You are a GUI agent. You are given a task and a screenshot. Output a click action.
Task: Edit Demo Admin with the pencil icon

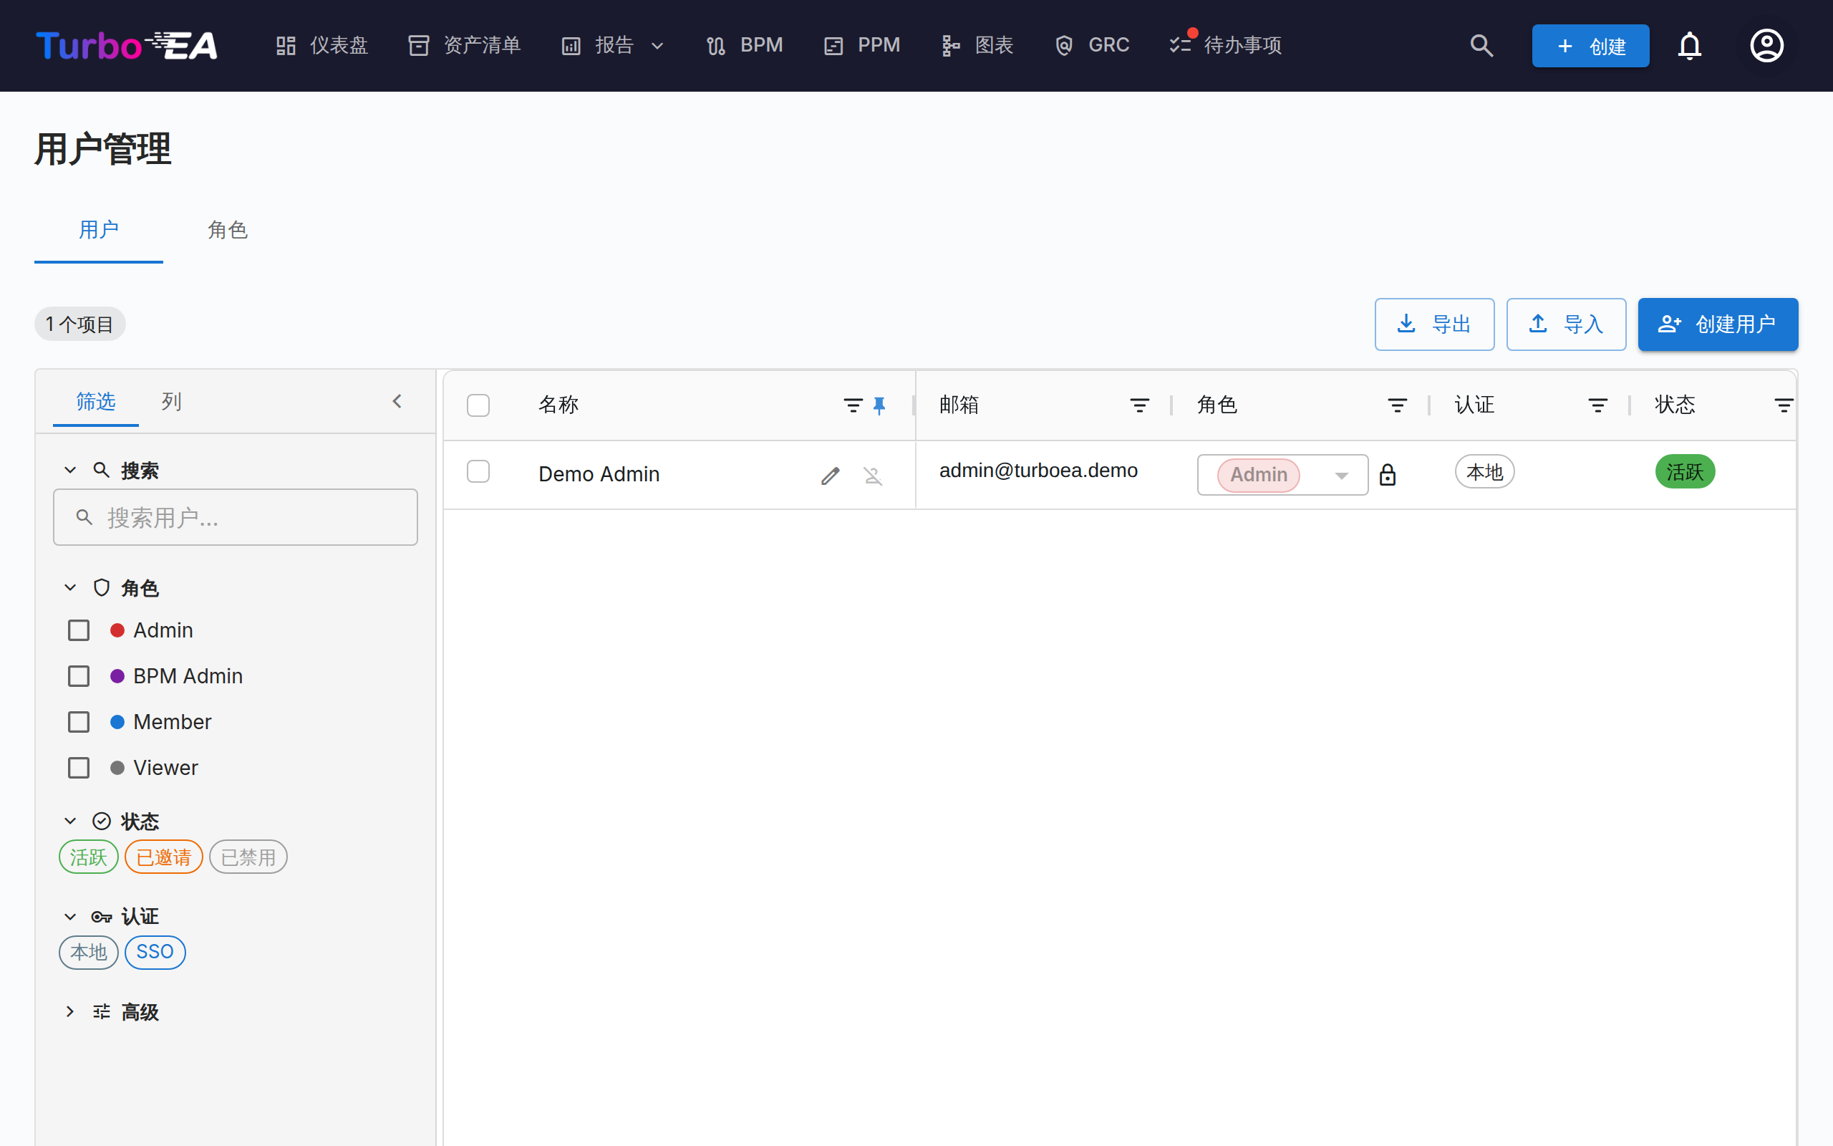click(x=830, y=475)
